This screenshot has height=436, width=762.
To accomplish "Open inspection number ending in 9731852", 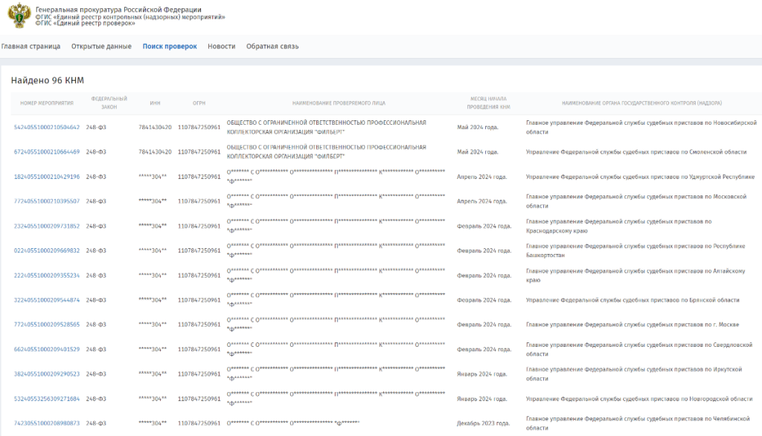I will coord(47,226).
